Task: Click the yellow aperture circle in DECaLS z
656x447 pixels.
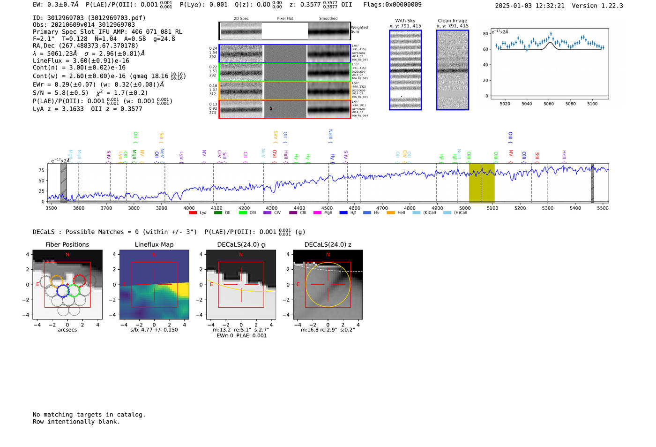Action: (x=328, y=285)
